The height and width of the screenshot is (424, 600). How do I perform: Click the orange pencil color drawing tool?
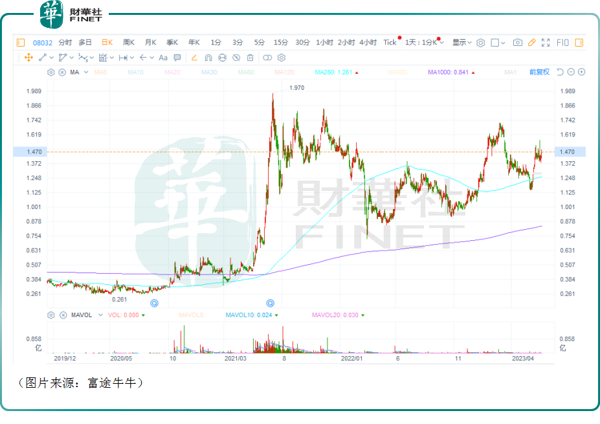coord(531,43)
